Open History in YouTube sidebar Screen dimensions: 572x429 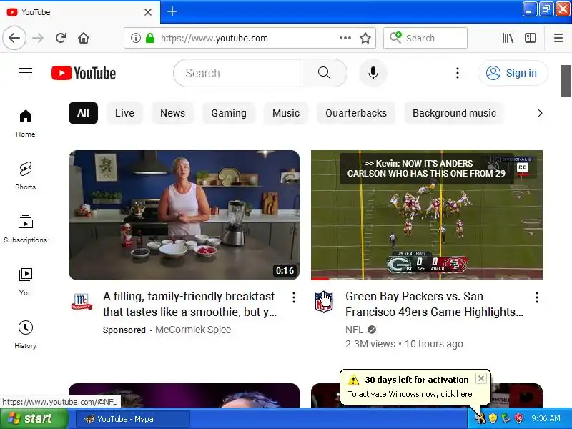[x=26, y=335]
